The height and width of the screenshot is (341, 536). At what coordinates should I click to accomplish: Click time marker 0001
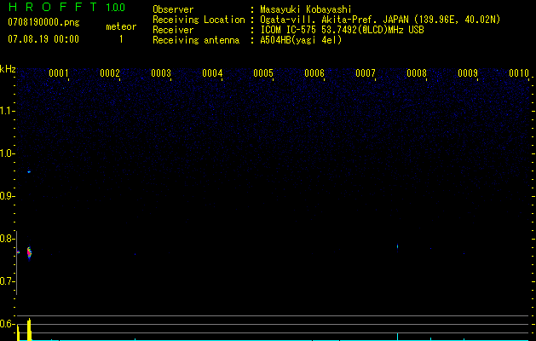59,73
